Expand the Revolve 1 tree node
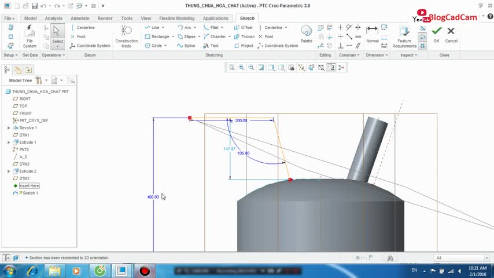Image resolution: width=494 pixels, height=278 pixels. coord(9,128)
